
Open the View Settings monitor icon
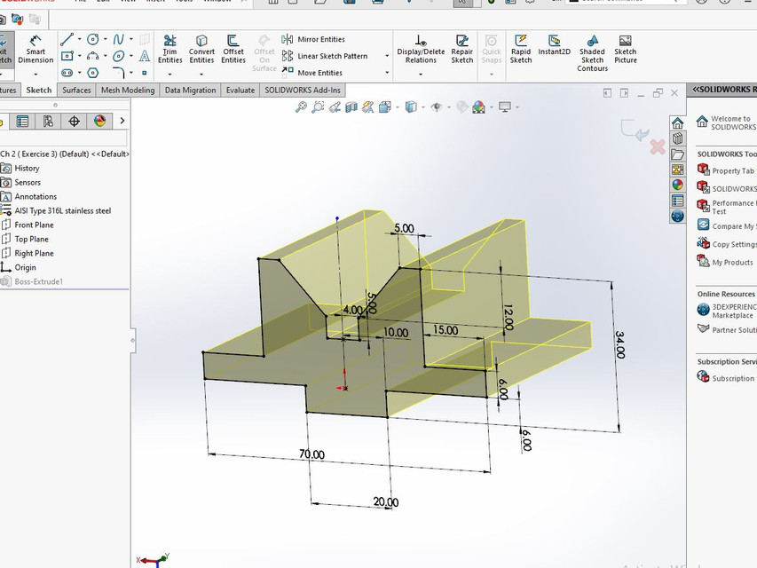504,107
